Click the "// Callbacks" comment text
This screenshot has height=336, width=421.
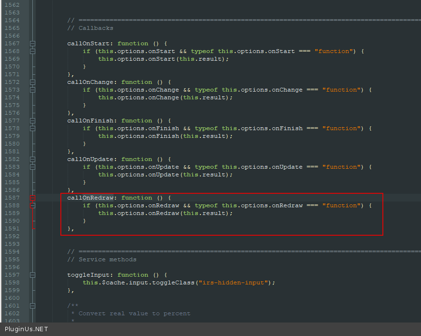point(90,28)
